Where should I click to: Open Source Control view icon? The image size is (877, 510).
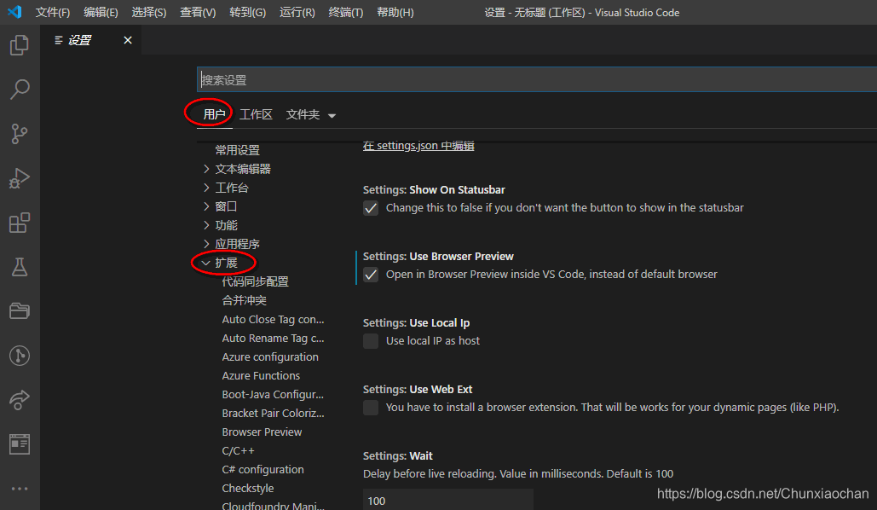[x=20, y=134]
